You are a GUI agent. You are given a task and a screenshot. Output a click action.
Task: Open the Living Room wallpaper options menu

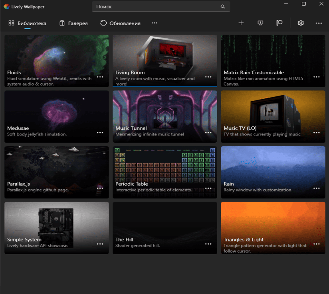(x=208, y=77)
